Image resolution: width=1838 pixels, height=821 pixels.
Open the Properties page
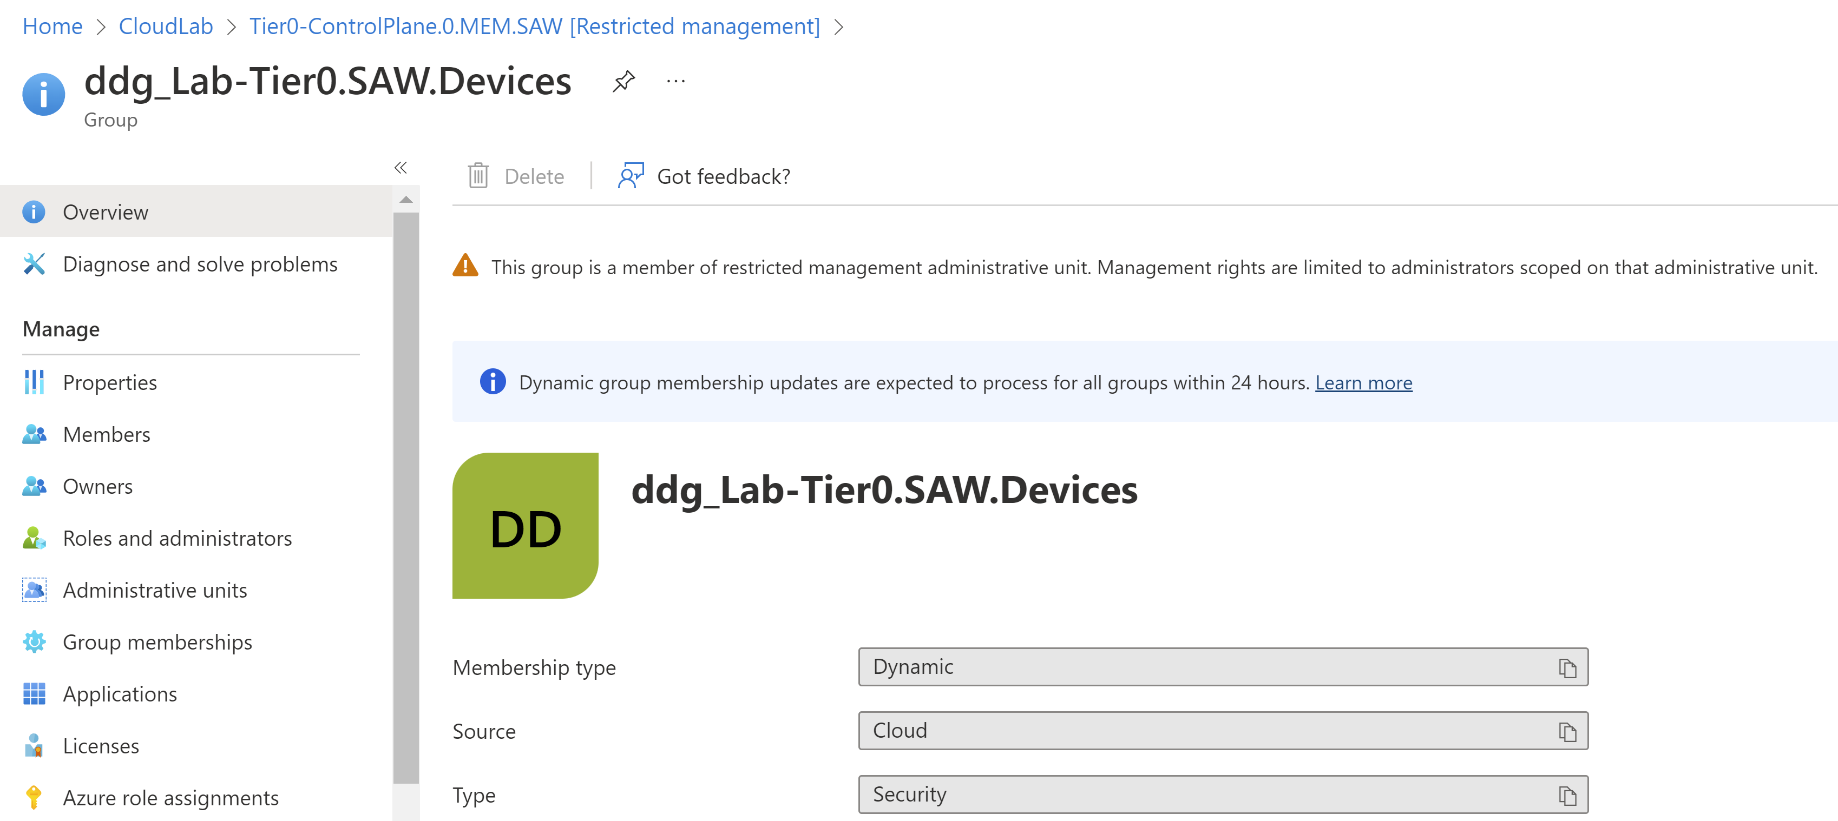[x=110, y=382]
